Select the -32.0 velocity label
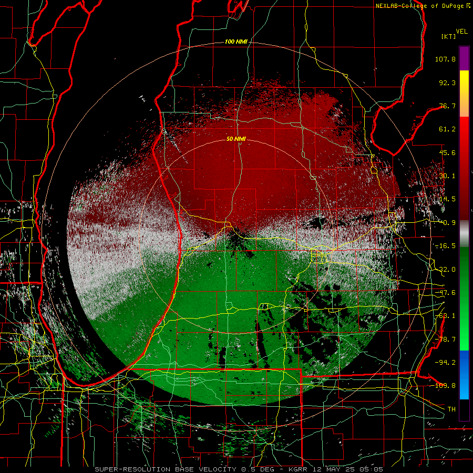 (x=445, y=270)
